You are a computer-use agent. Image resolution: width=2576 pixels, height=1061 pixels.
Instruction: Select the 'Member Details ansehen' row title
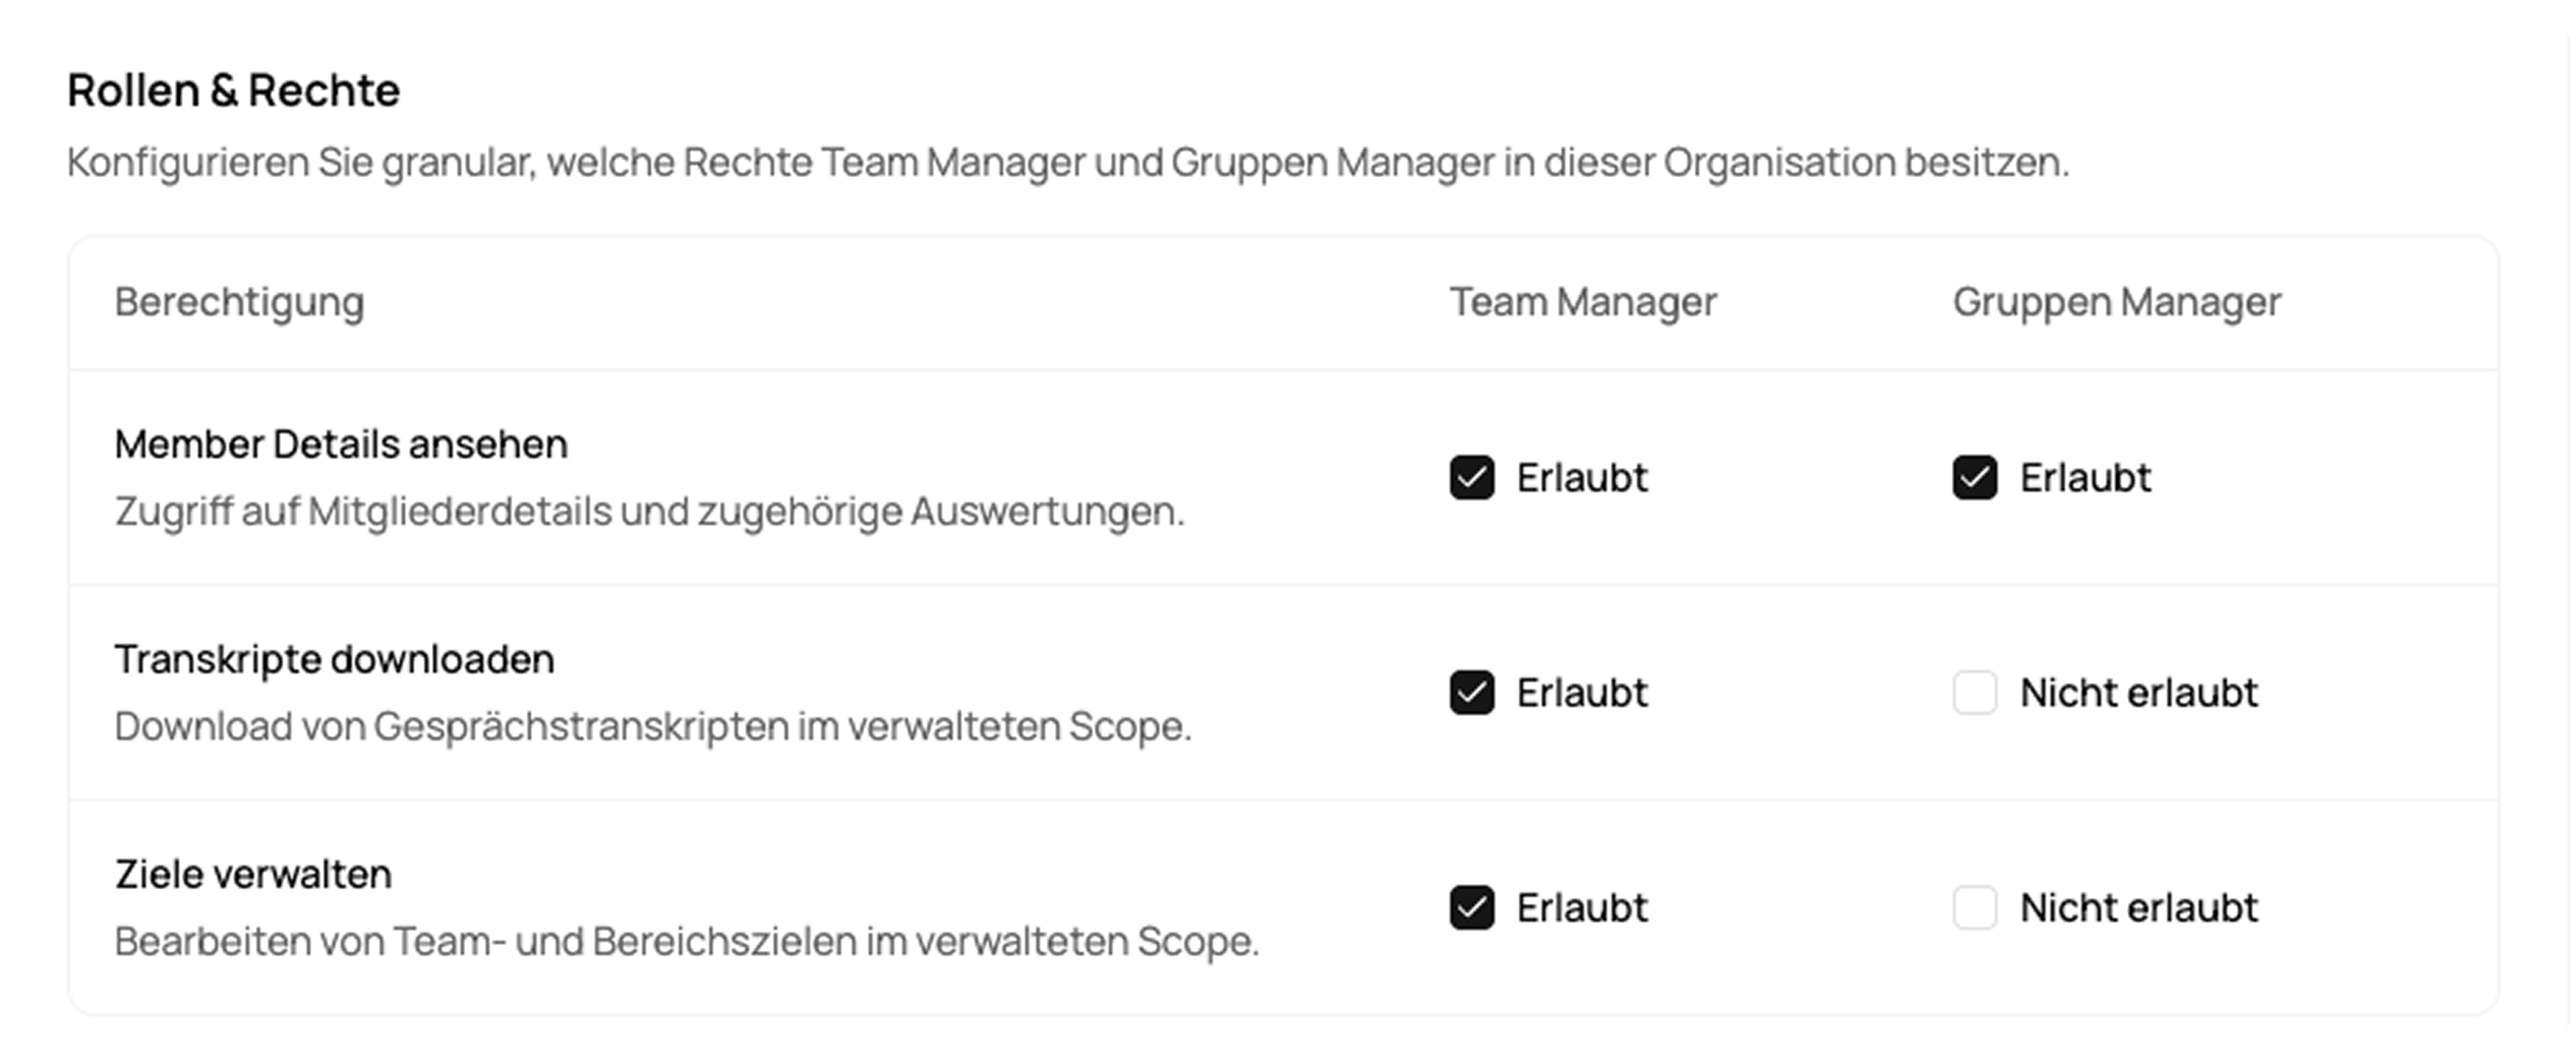click(x=341, y=443)
